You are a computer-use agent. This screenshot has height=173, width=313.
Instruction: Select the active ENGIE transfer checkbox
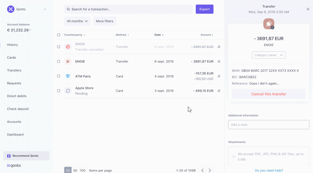[x=59, y=61]
